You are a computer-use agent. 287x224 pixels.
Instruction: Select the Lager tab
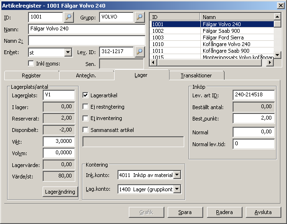tap(141, 75)
